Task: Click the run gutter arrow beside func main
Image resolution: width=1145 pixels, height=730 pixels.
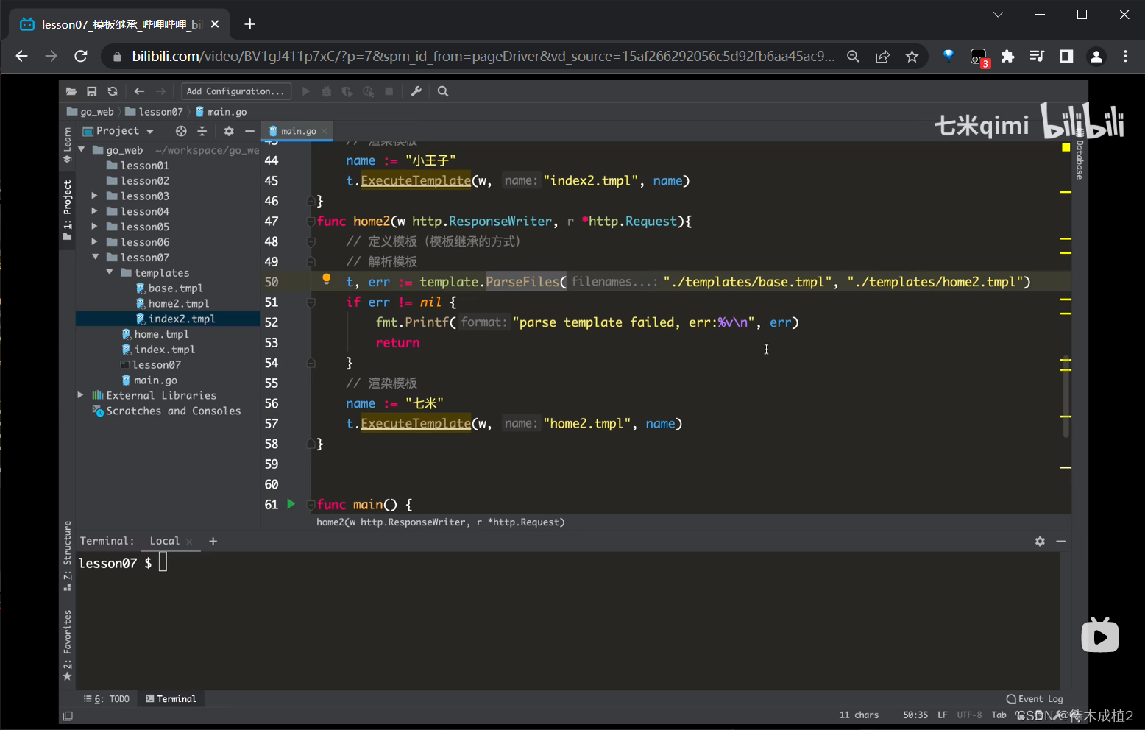Action: point(291,504)
